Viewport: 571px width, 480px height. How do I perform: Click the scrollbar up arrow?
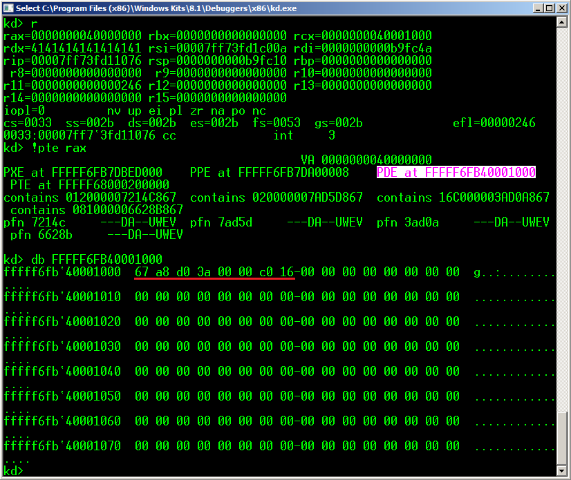(562, 22)
